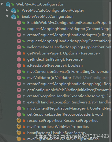Click the class icon beside WebMvcAutoConfigurationAdapter
The height and width of the screenshot is (142, 112).
(13, 10)
